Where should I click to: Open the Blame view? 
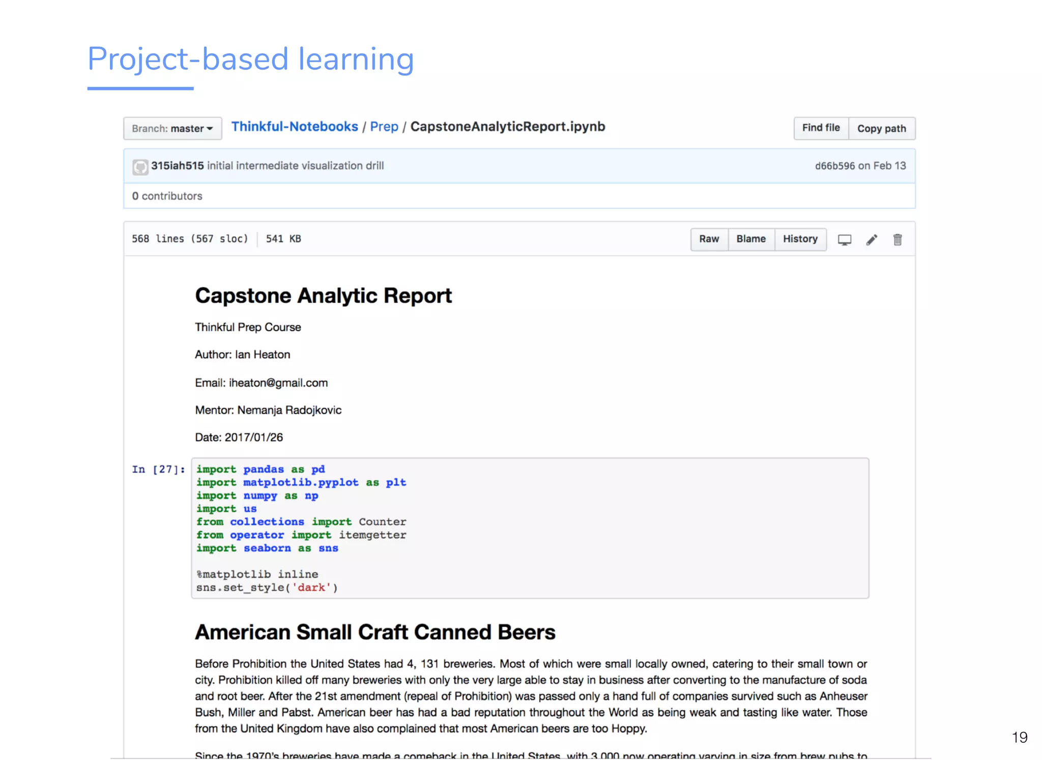click(750, 239)
